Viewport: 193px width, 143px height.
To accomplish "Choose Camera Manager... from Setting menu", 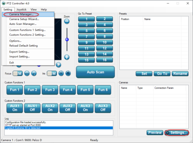I will (x=28, y=14).
